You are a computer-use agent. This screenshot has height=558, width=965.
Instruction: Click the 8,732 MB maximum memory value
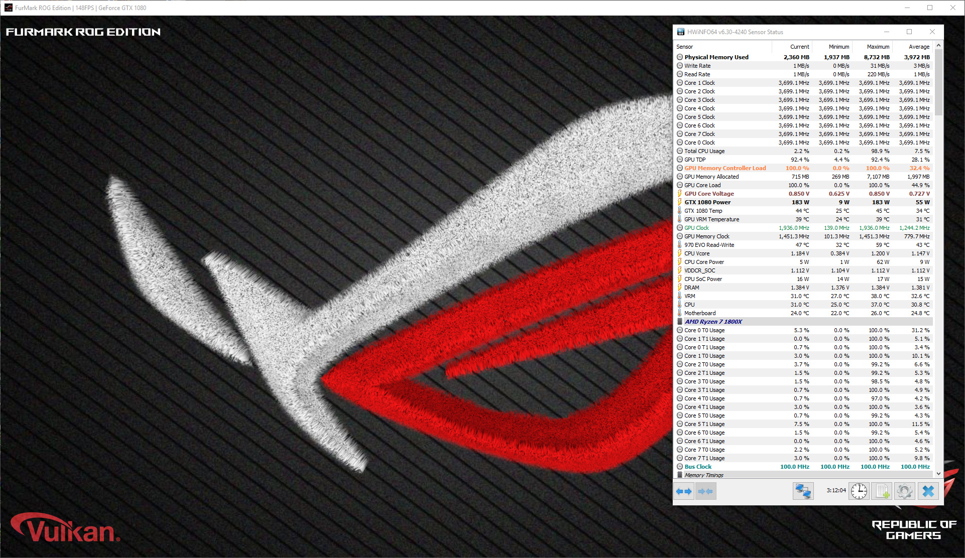[x=877, y=57]
